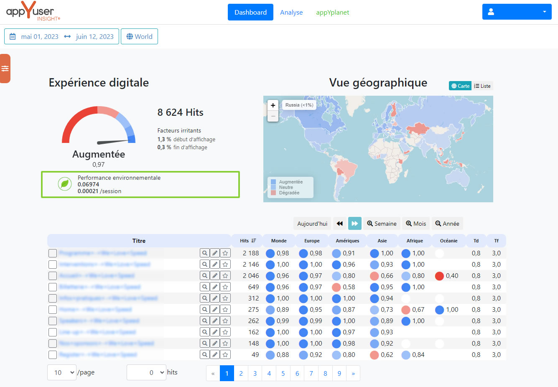Check the checkbox of the first row

53,253
